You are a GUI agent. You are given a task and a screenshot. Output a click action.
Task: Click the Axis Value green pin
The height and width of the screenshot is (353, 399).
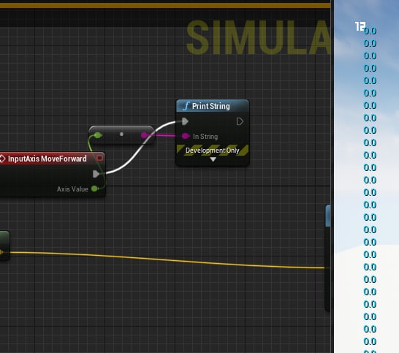point(95,189)
